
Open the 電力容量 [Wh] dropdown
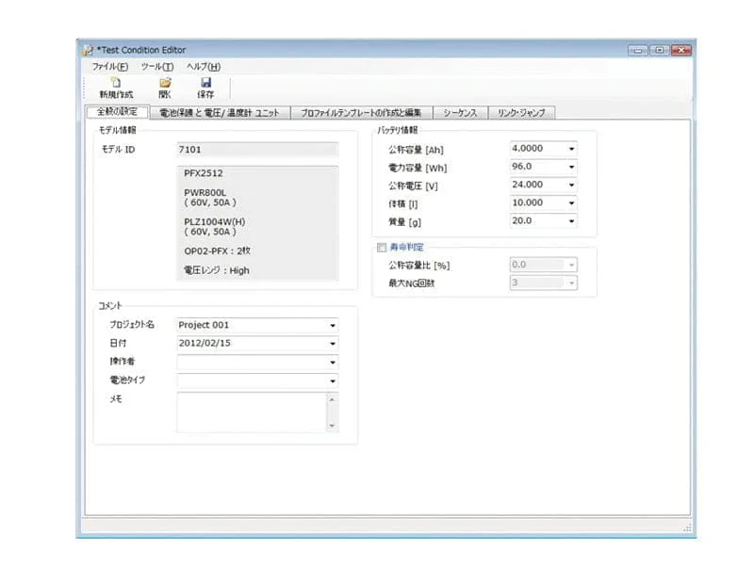pyautogui.click(x=569, y=167)
